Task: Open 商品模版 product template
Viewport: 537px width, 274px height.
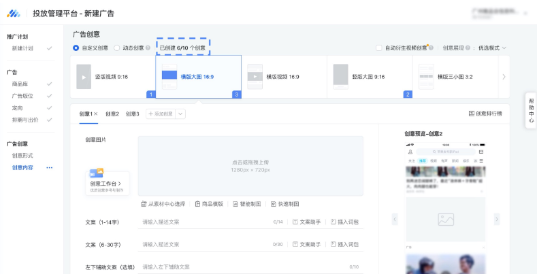Action: tap(197, 204)
